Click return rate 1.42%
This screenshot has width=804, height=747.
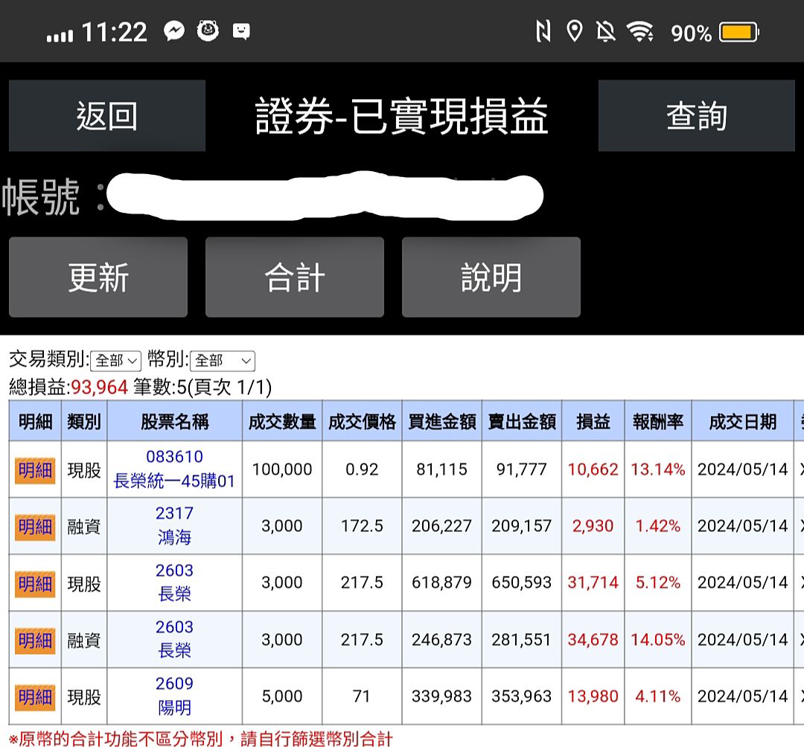tap(658, 526)
